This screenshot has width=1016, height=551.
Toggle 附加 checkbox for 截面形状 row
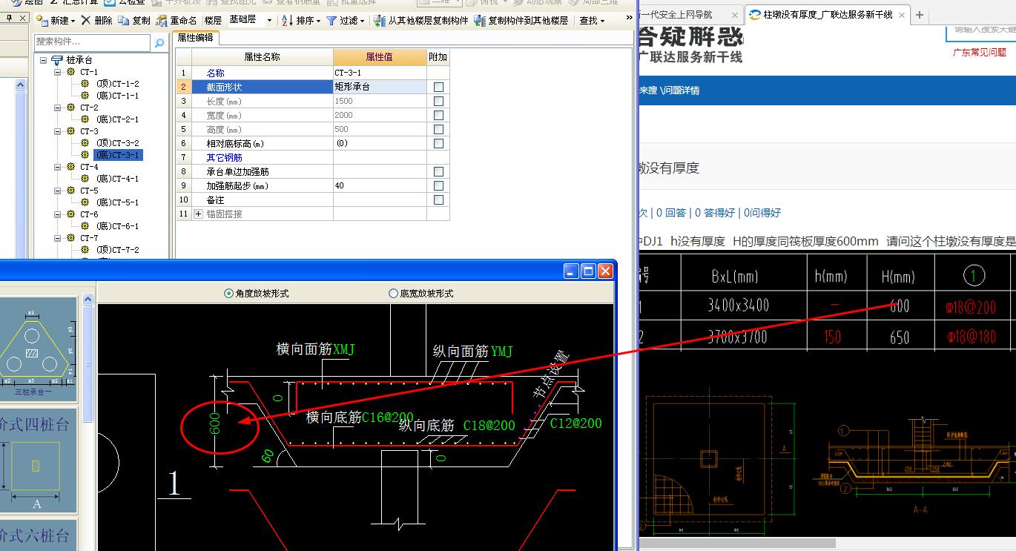[x=438, y=88]
